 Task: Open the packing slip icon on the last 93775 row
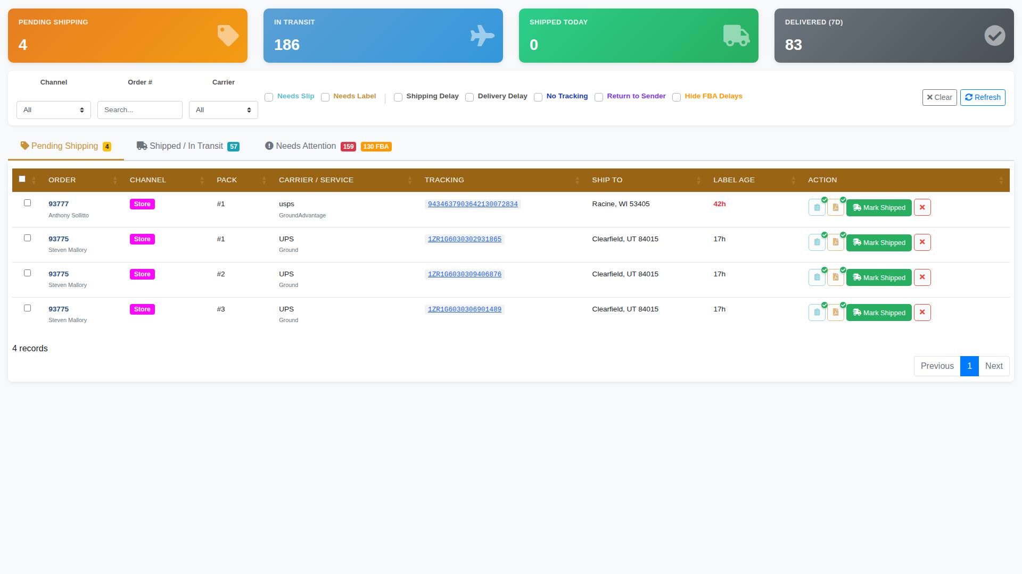pyautogui.click(x=817, y=313)
